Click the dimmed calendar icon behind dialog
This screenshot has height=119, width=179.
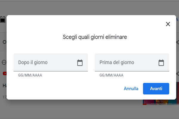(3, 20)
